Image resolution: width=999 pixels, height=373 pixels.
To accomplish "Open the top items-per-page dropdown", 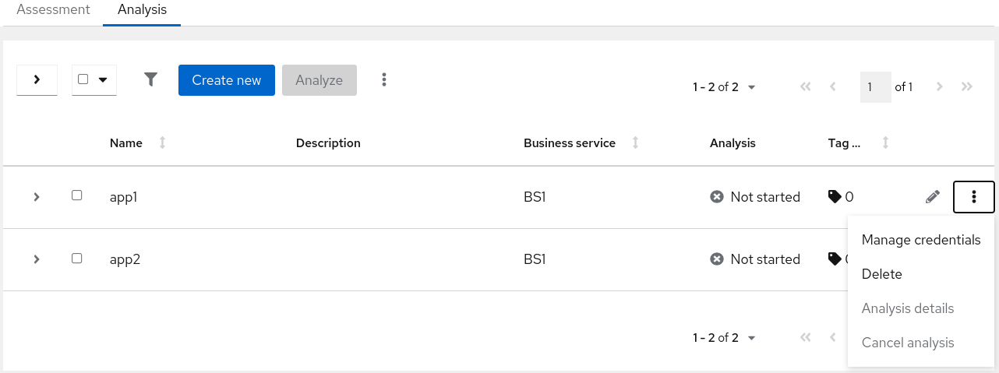I will pos(724,87).
